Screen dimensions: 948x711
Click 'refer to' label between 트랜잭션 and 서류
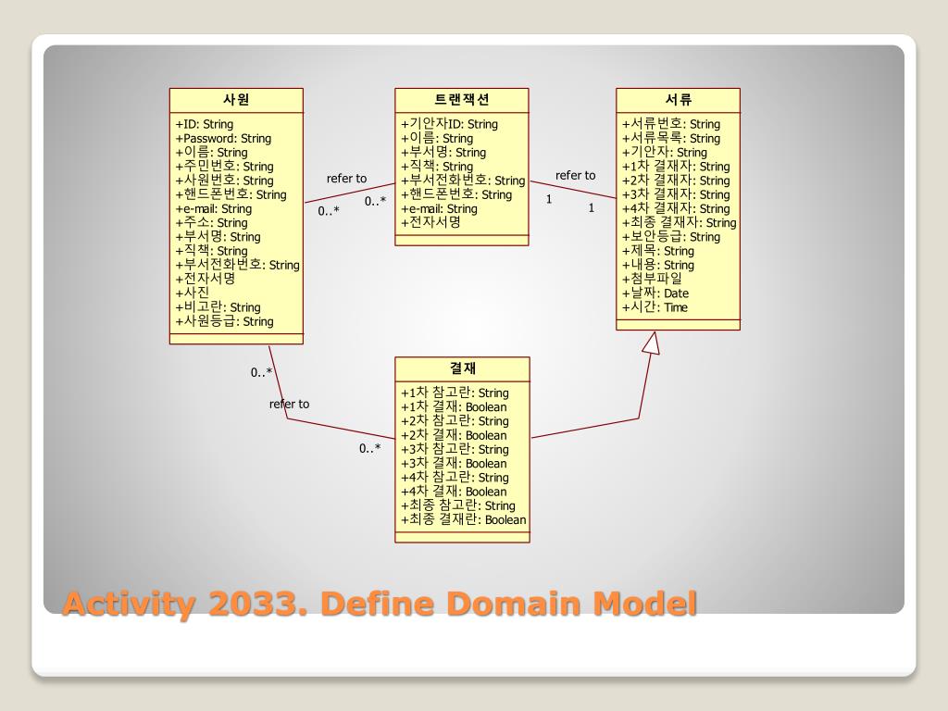[575, 175]
